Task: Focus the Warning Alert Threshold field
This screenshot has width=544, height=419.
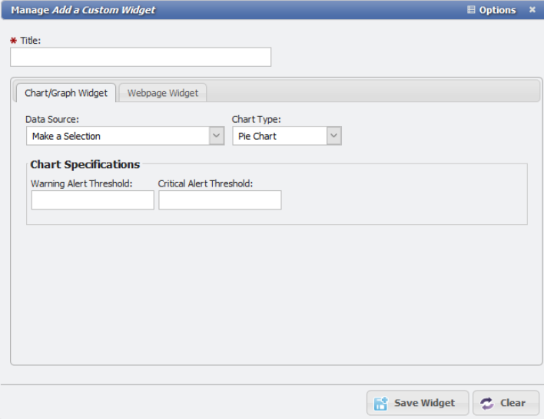Action: 92,200
